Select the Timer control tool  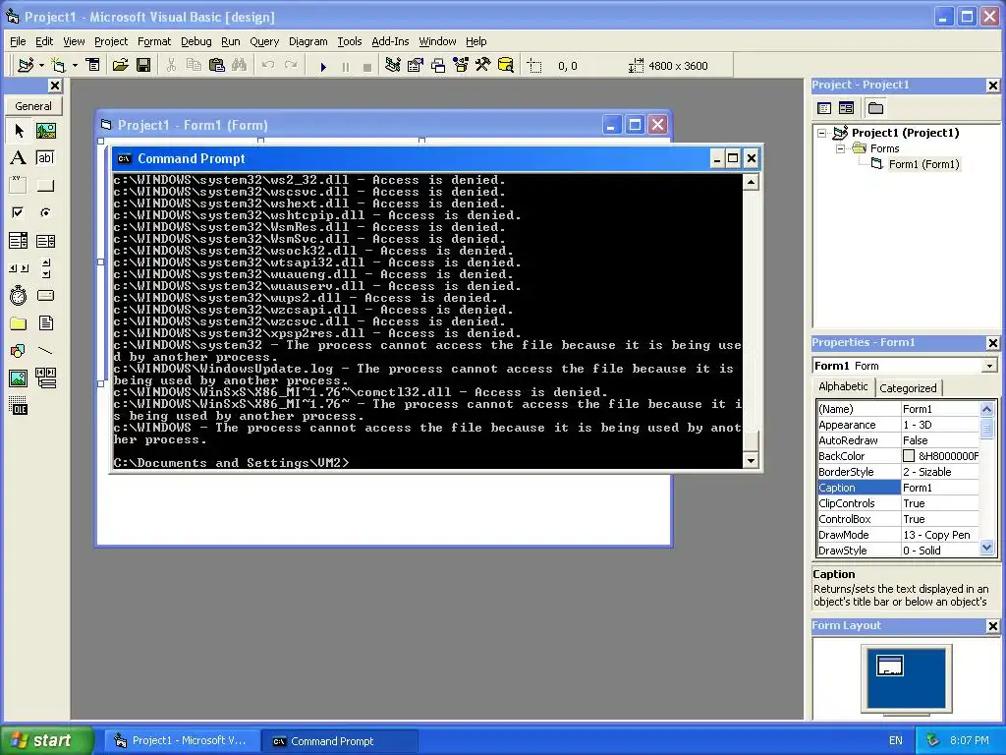point(19,295)
